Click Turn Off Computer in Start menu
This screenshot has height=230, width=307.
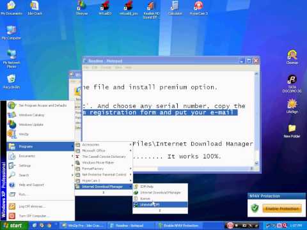click(40, 216)
